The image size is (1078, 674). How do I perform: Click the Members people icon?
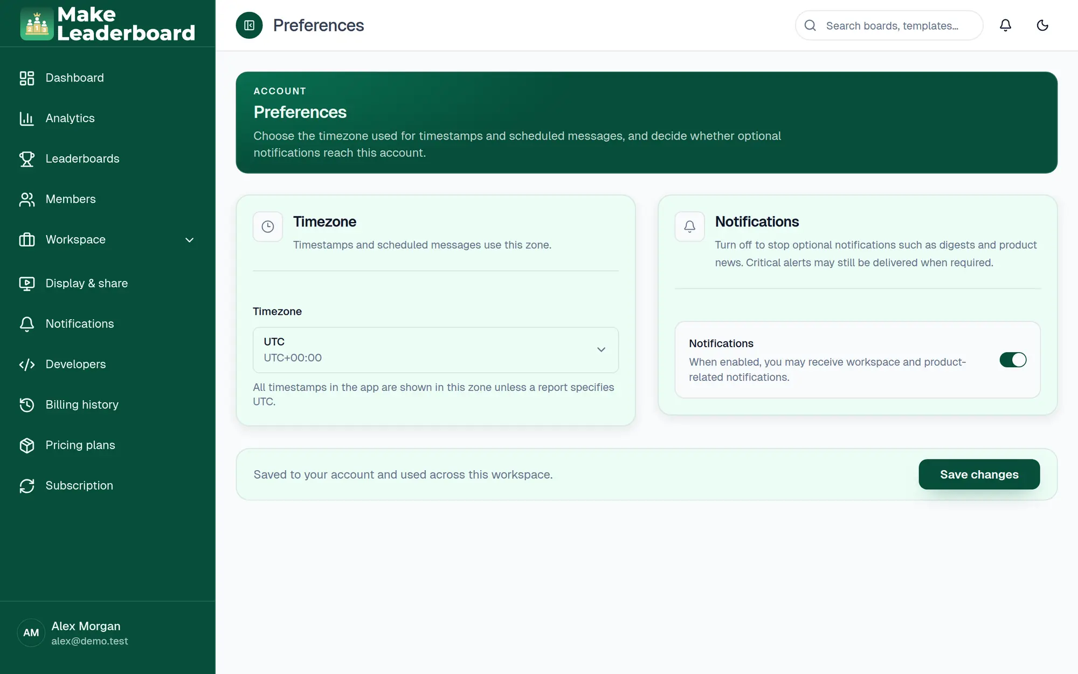point(27,200)
